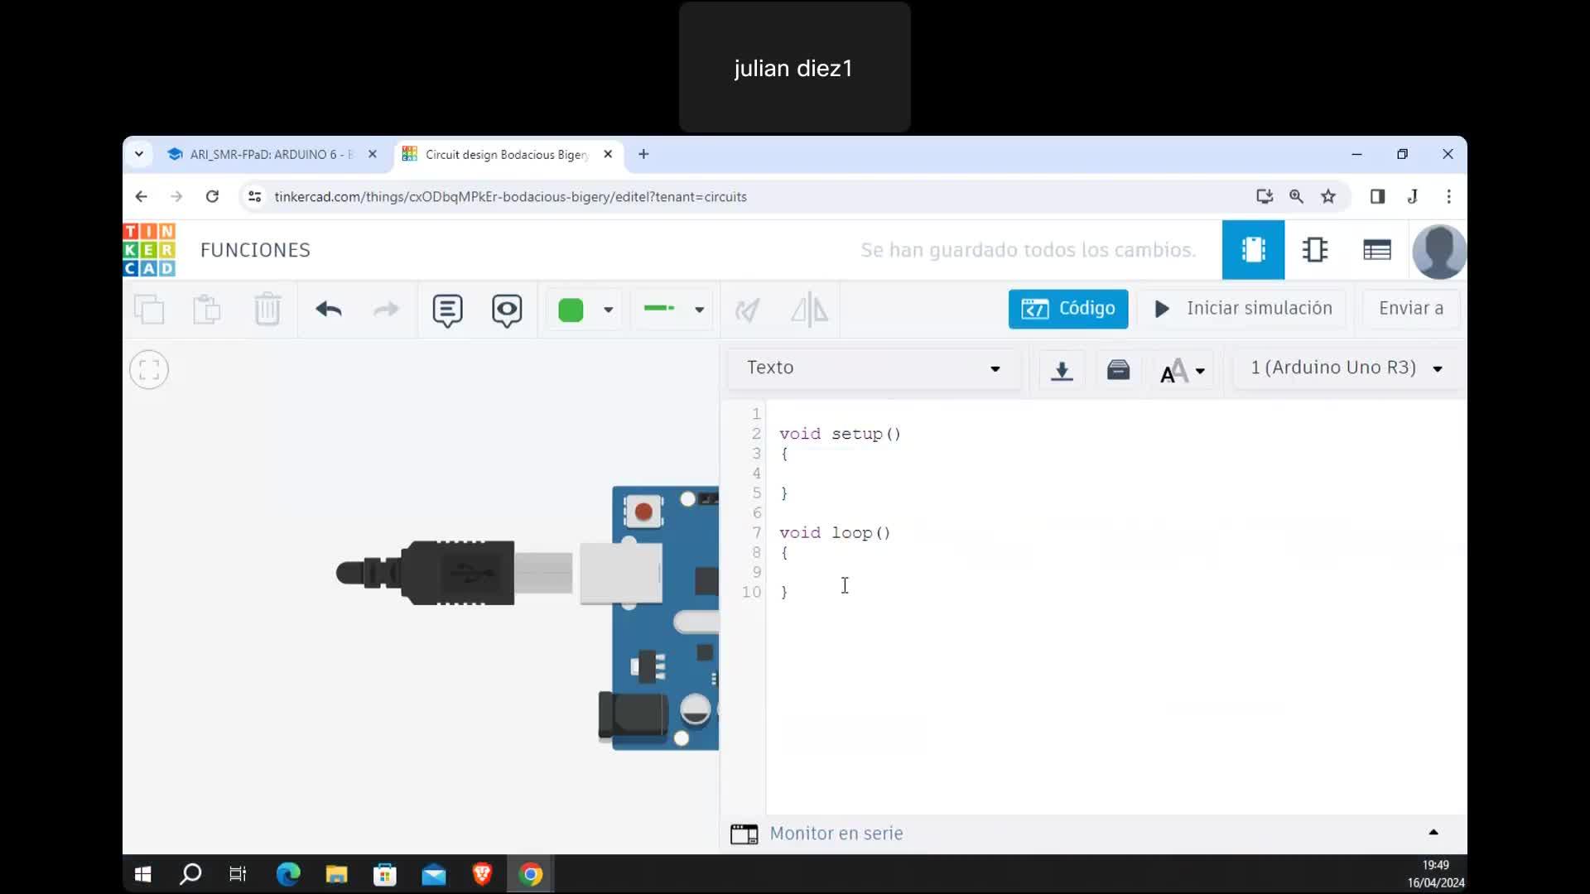Click the undo arrow icon
This screenshot has width=1590, height=894.
click(329, 310)
